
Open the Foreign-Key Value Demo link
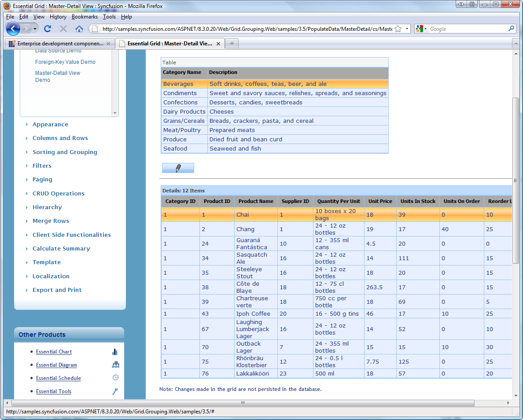pos(65,62)
